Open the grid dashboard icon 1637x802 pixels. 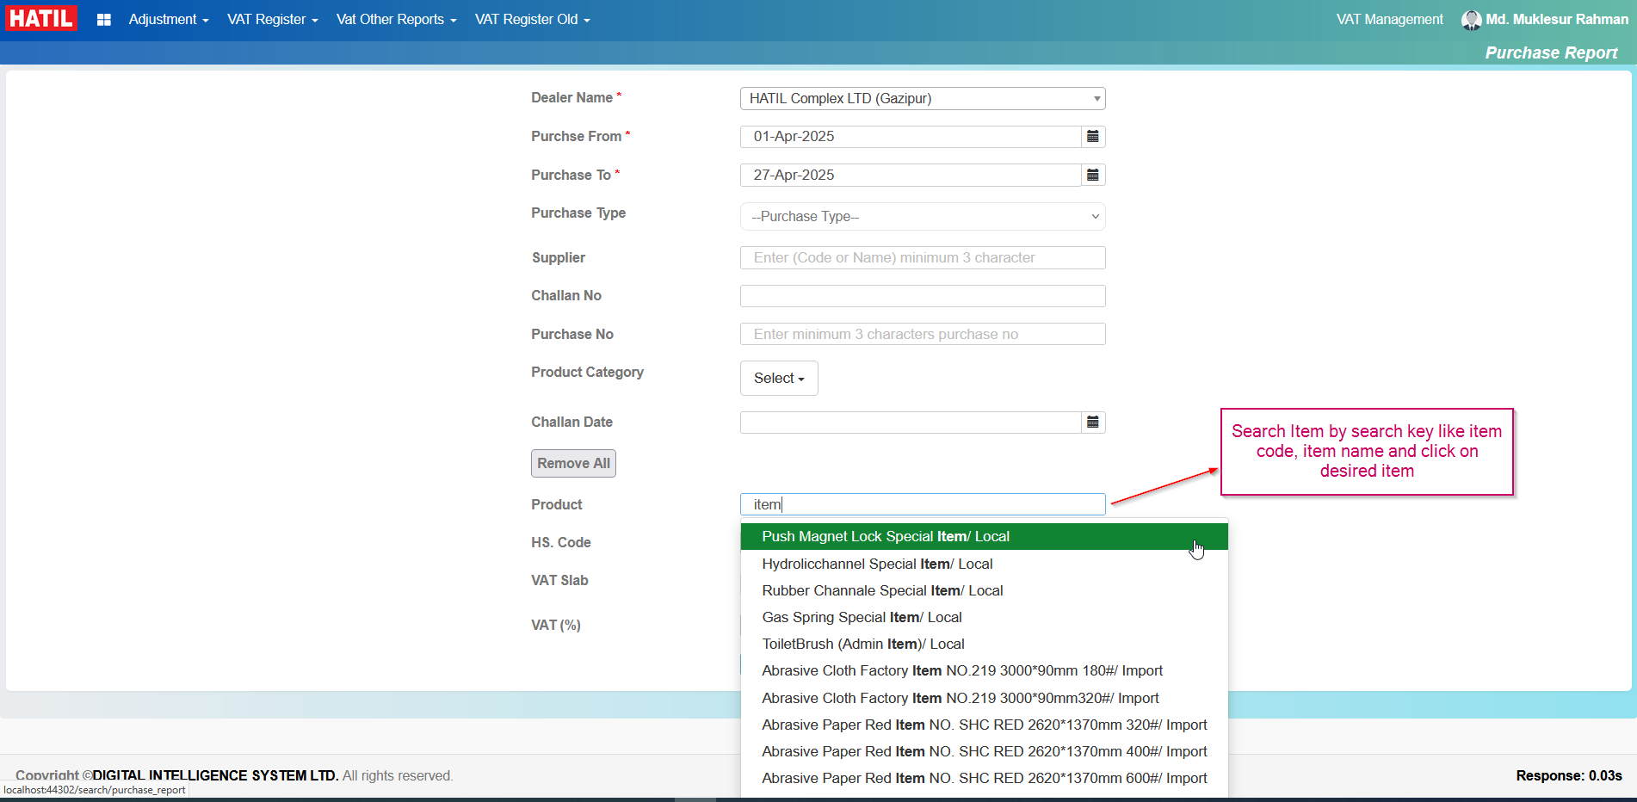pos(104,20)
